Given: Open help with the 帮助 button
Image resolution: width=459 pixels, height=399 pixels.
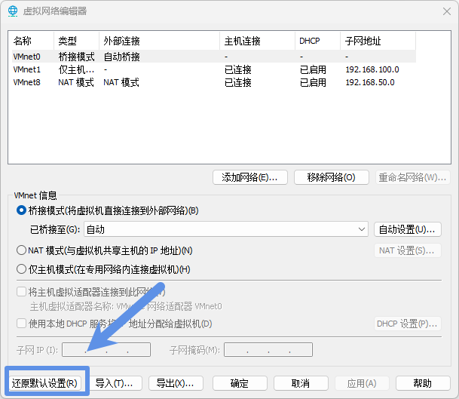Looking at the screenshot, I should pos(423,383).
